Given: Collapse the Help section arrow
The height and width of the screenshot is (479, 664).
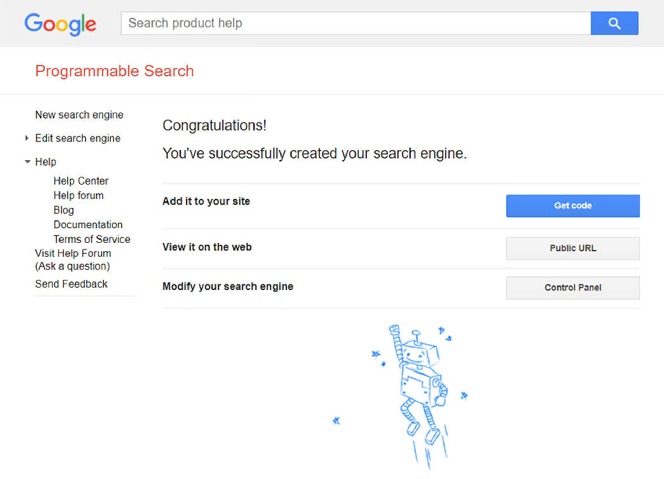Looking at the screenshot, I should pyautogui.click(x=27, y=162).
